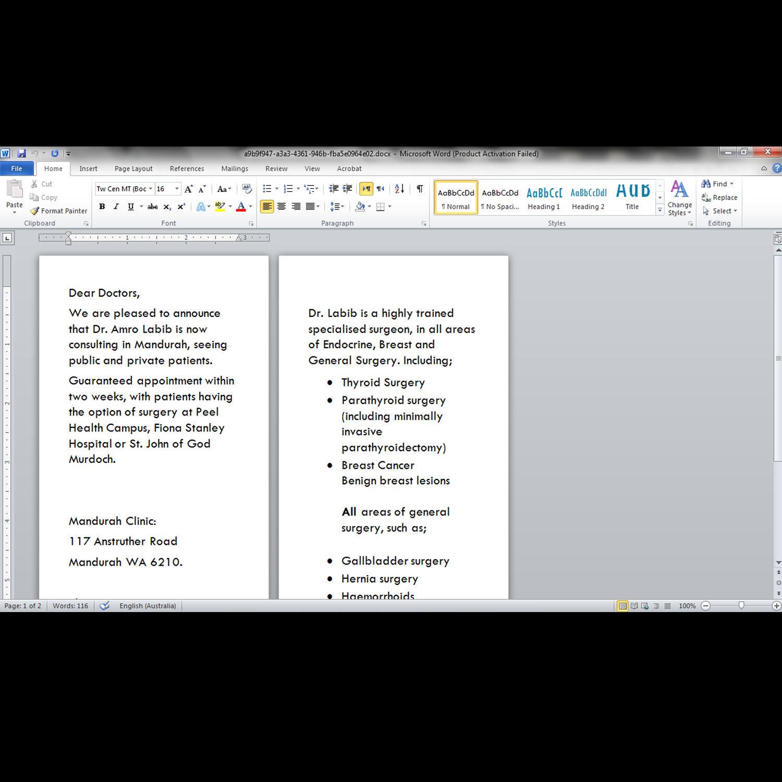Screen dimensions: 782x782
Task: Apply the Title style
Action: (x=632, y=198)
